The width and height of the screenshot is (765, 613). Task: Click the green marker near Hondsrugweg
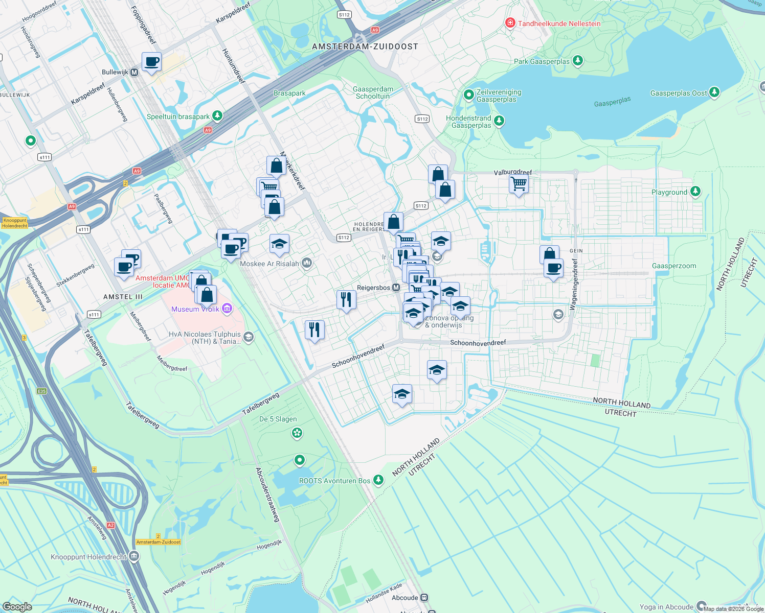[31, 140]
